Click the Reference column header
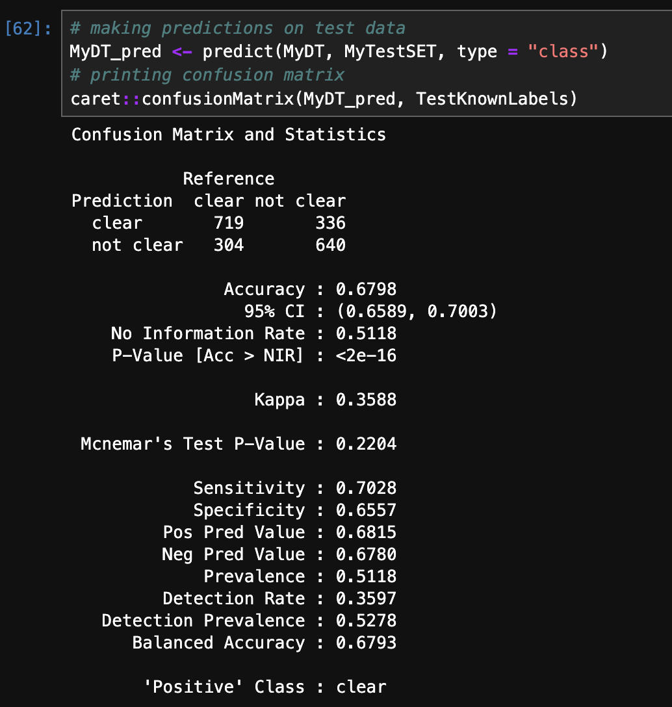672x707 pixels. click(229, 179)
